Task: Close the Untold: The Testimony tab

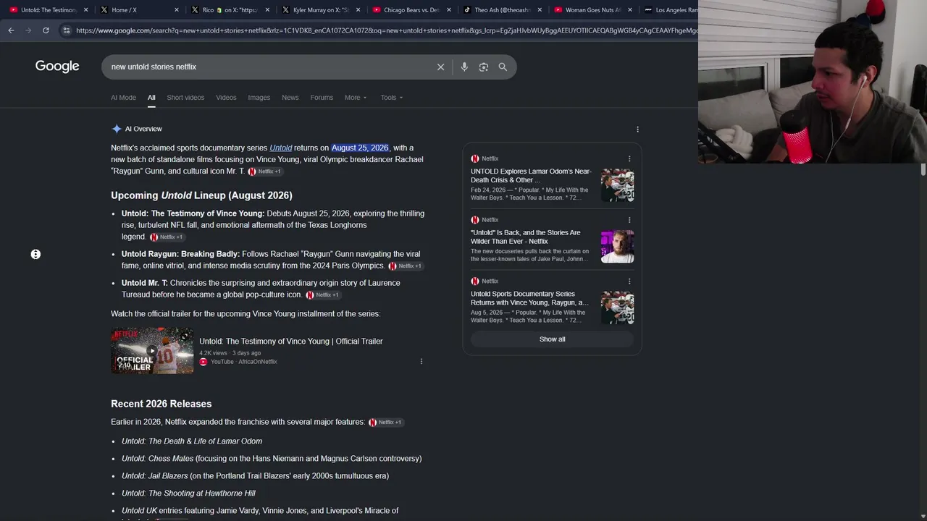Action: click(x=86, y=10)
